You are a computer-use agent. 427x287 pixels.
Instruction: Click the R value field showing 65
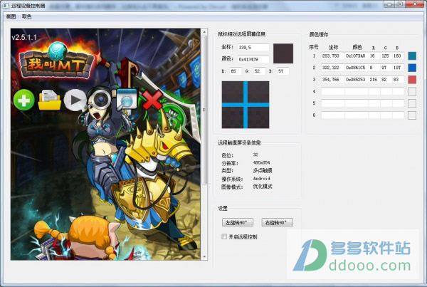[x=236, y=71]
